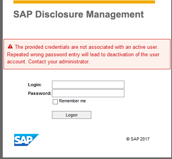Click the red warning triangle icon
The width and height of the screenshot is (172, 159).
(x=10, y=46)
